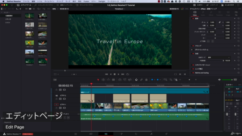Switch to Video tab in Inspector
242x136 pixels.
tap(195, 14)
